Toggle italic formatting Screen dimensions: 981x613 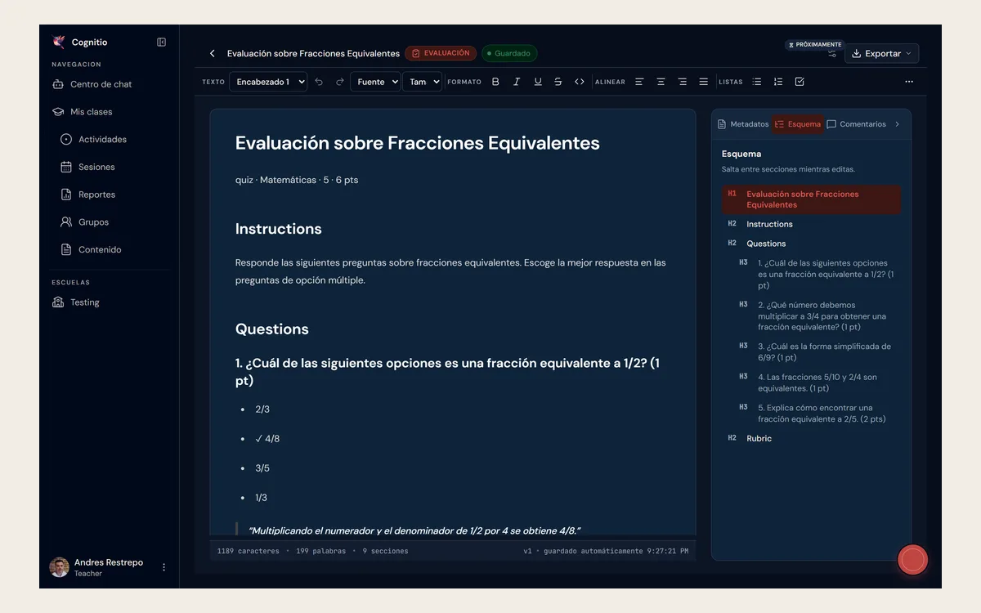[517, 82]
